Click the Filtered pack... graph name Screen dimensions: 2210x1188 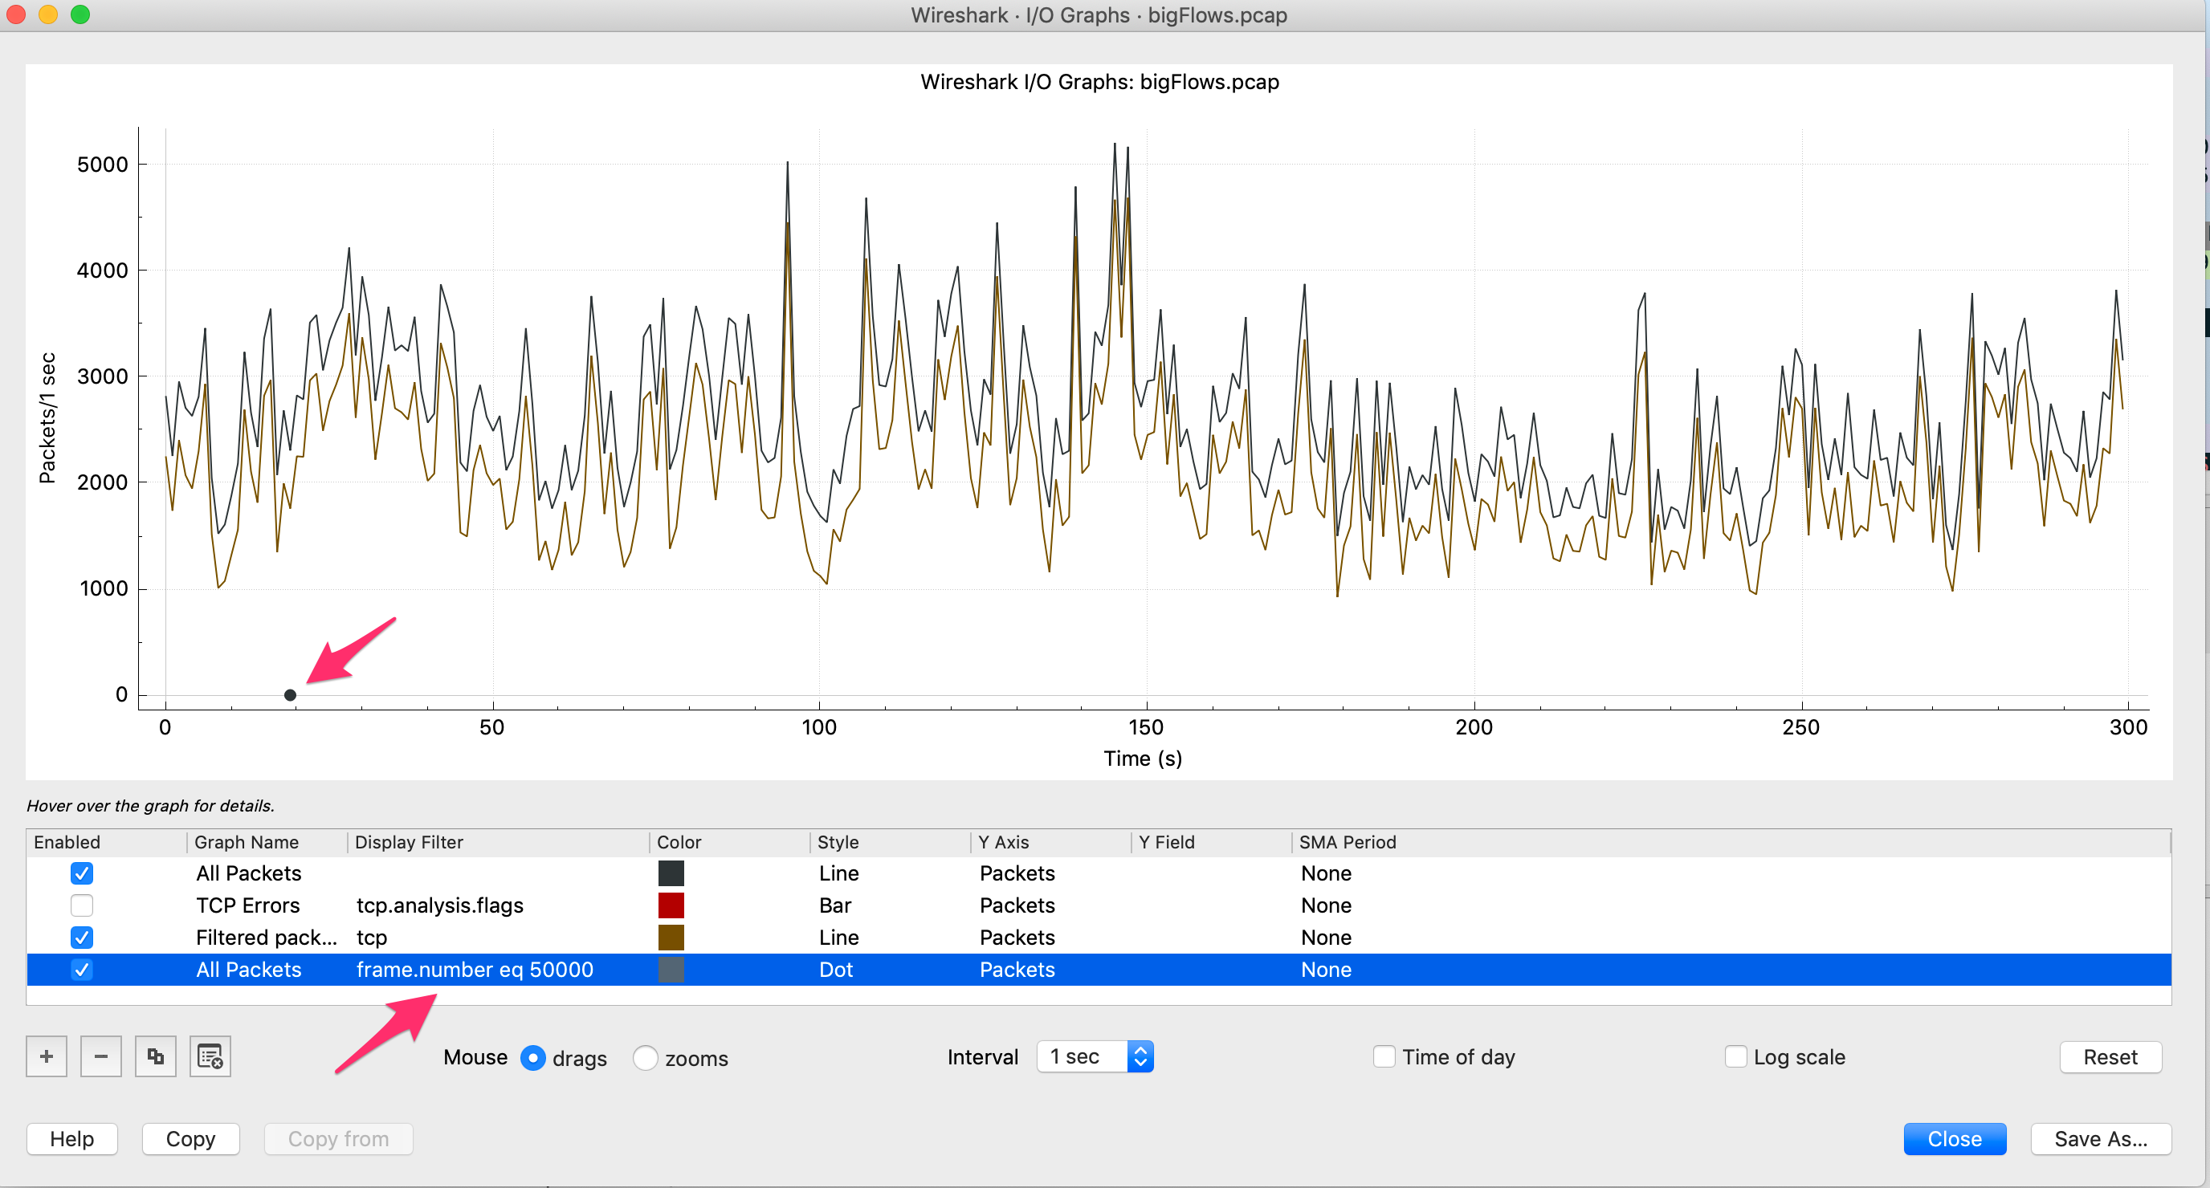266,937
